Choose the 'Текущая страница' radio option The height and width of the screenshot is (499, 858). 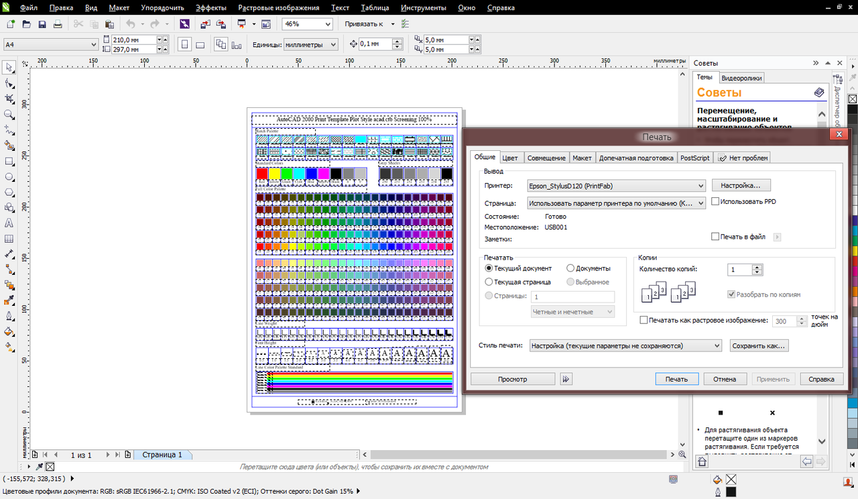click(x=489, y=282)
